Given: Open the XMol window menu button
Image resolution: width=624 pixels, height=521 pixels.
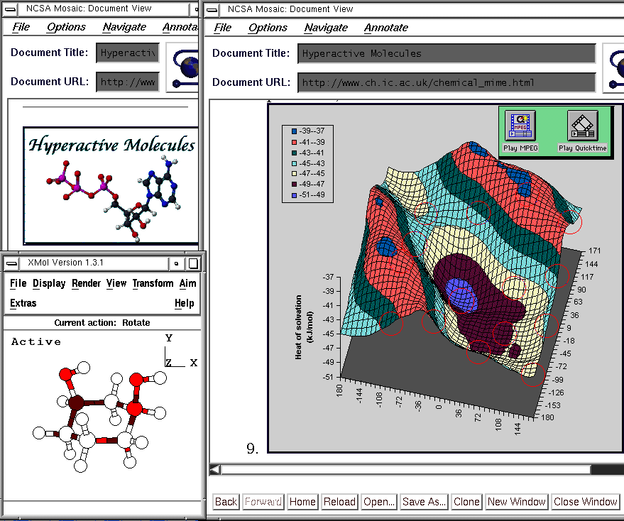Looking at the screenshot, I should [x=12, y=263].
